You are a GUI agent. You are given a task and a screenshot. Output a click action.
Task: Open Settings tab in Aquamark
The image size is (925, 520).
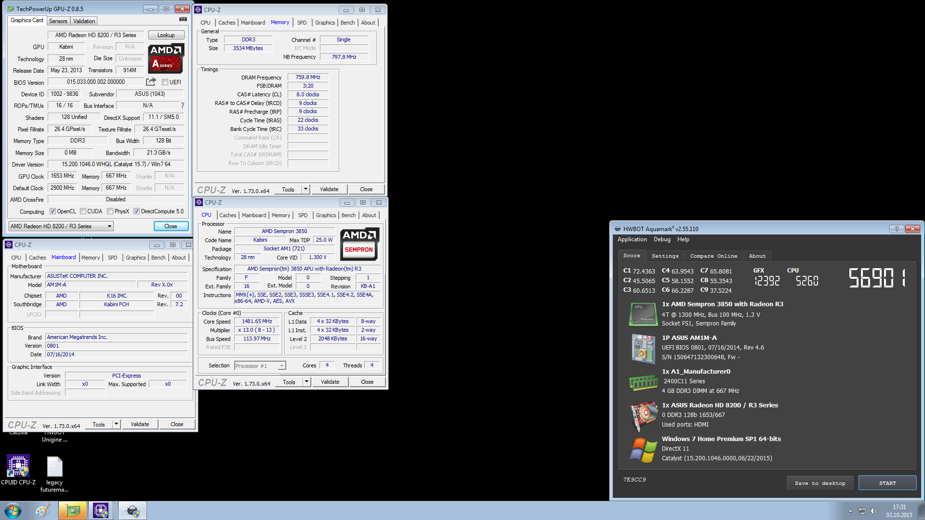point(665,256)
